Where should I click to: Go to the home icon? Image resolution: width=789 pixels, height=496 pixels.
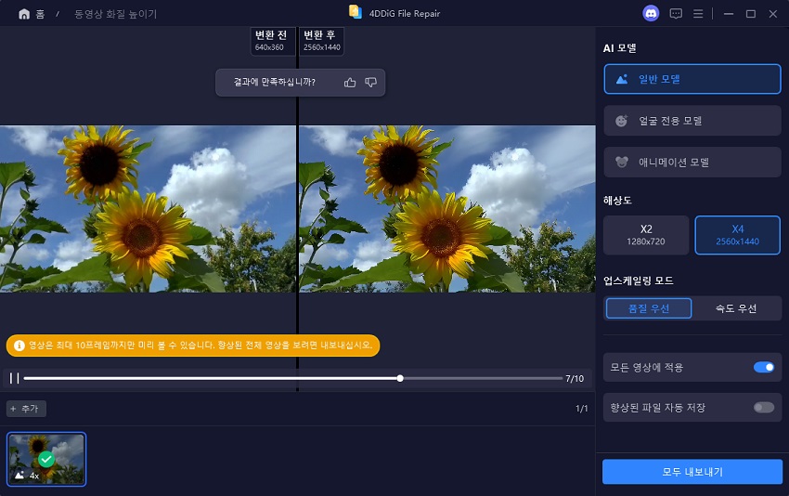23,14
